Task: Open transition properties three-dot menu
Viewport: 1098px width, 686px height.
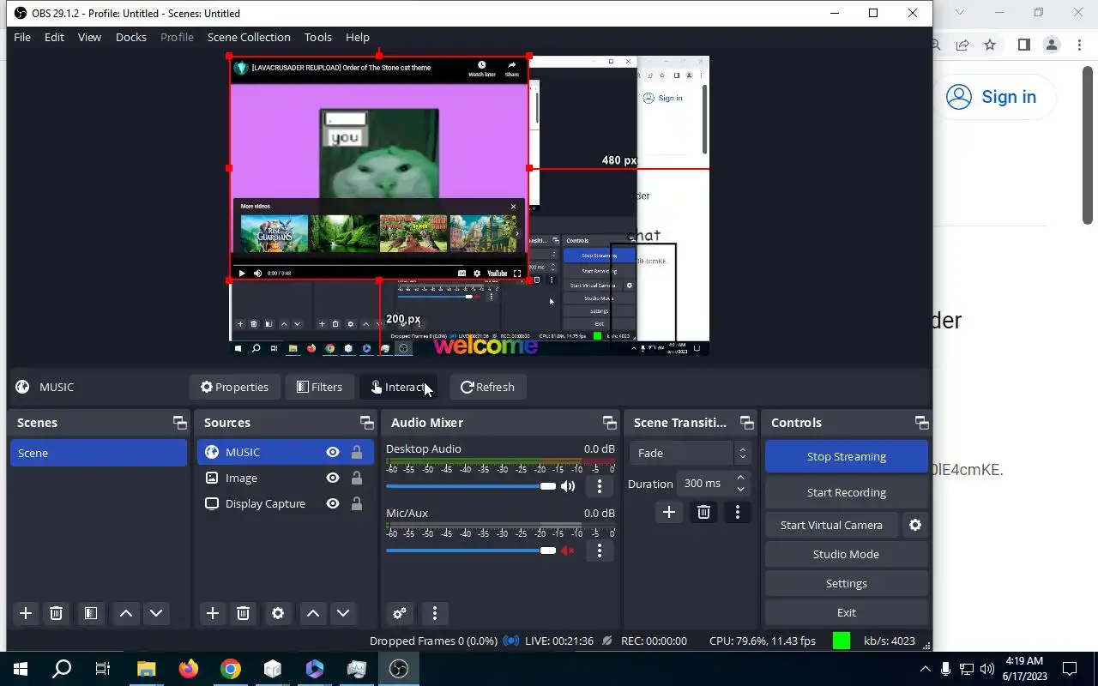Action: point(737,512)
